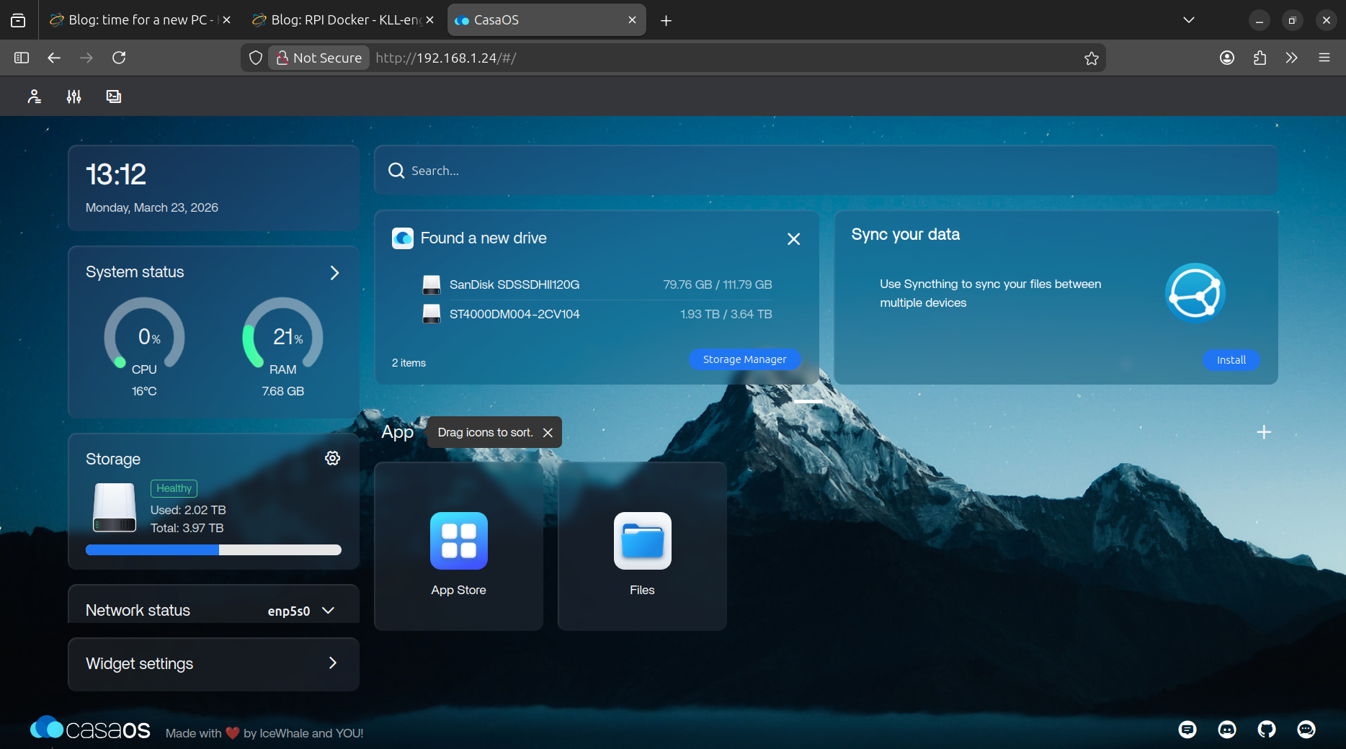Expand the Widget settings chevron

click(x=332, y=663)
